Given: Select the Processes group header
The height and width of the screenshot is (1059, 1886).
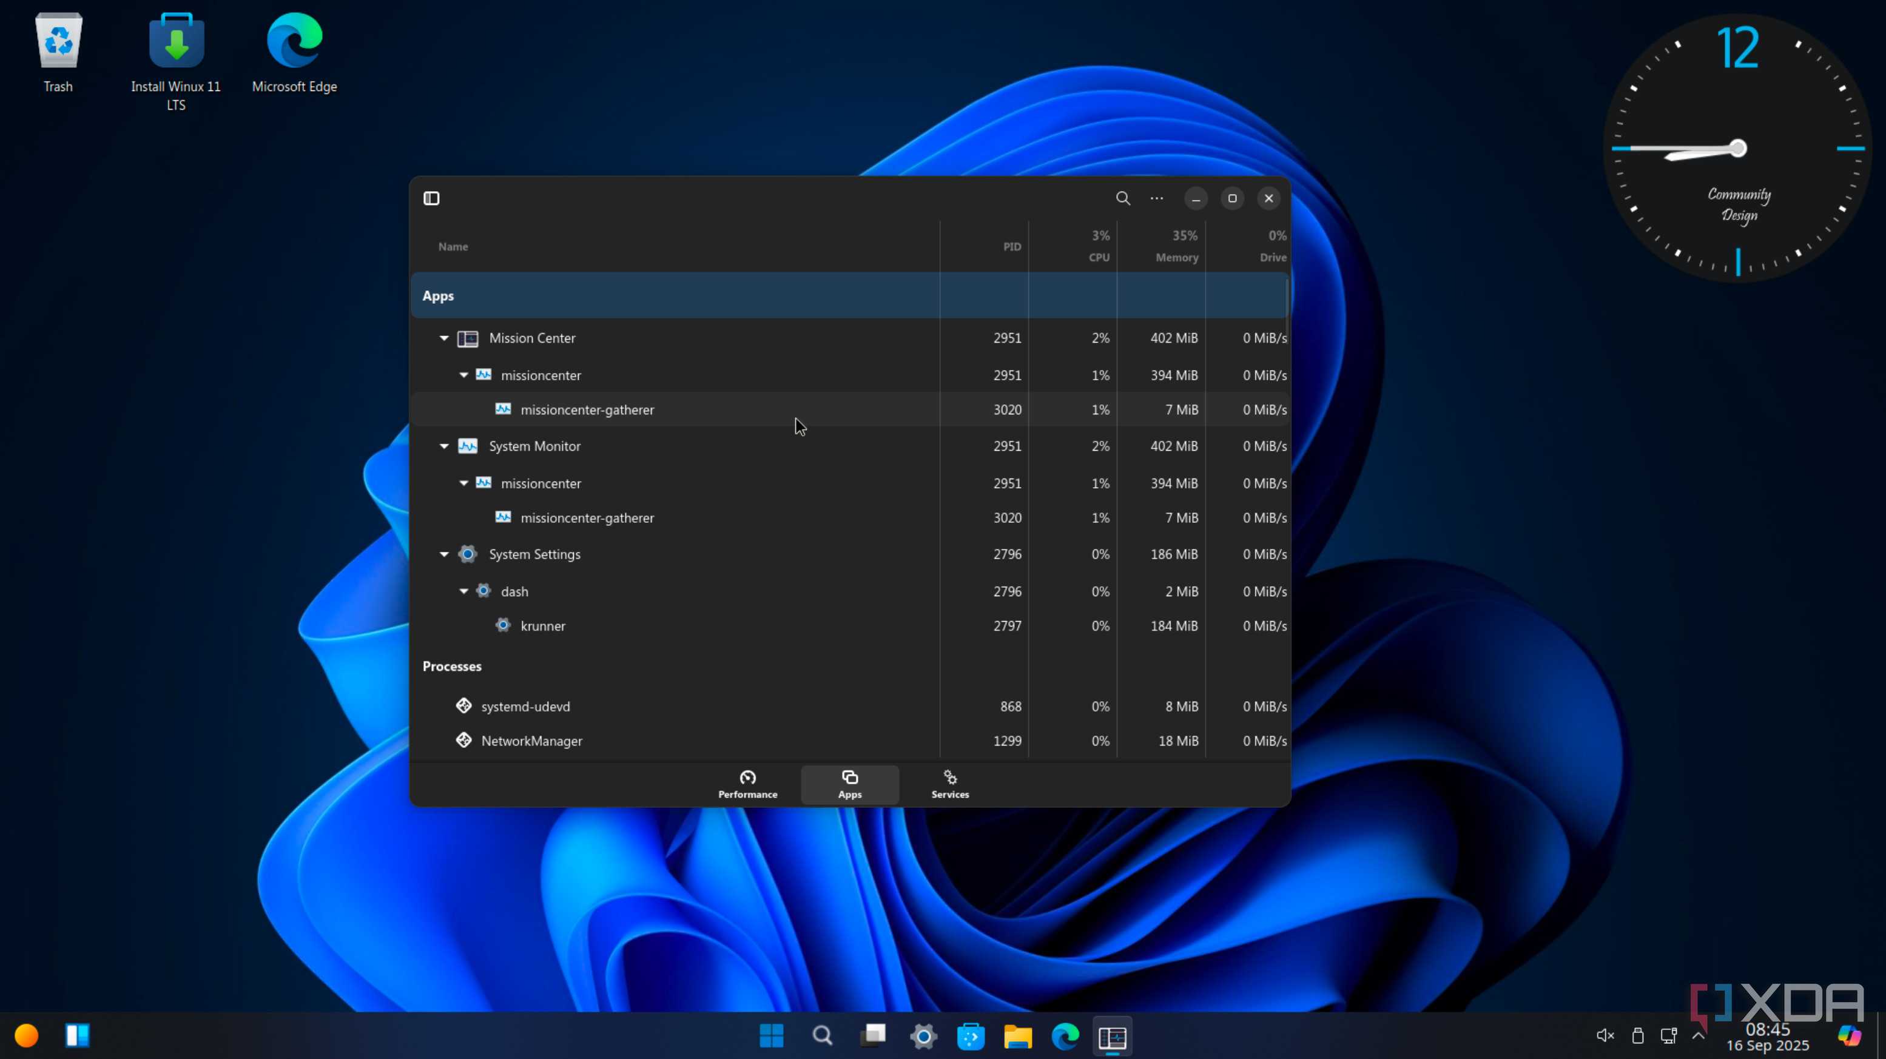Looking at the screenshot, I should coord(849,666).
